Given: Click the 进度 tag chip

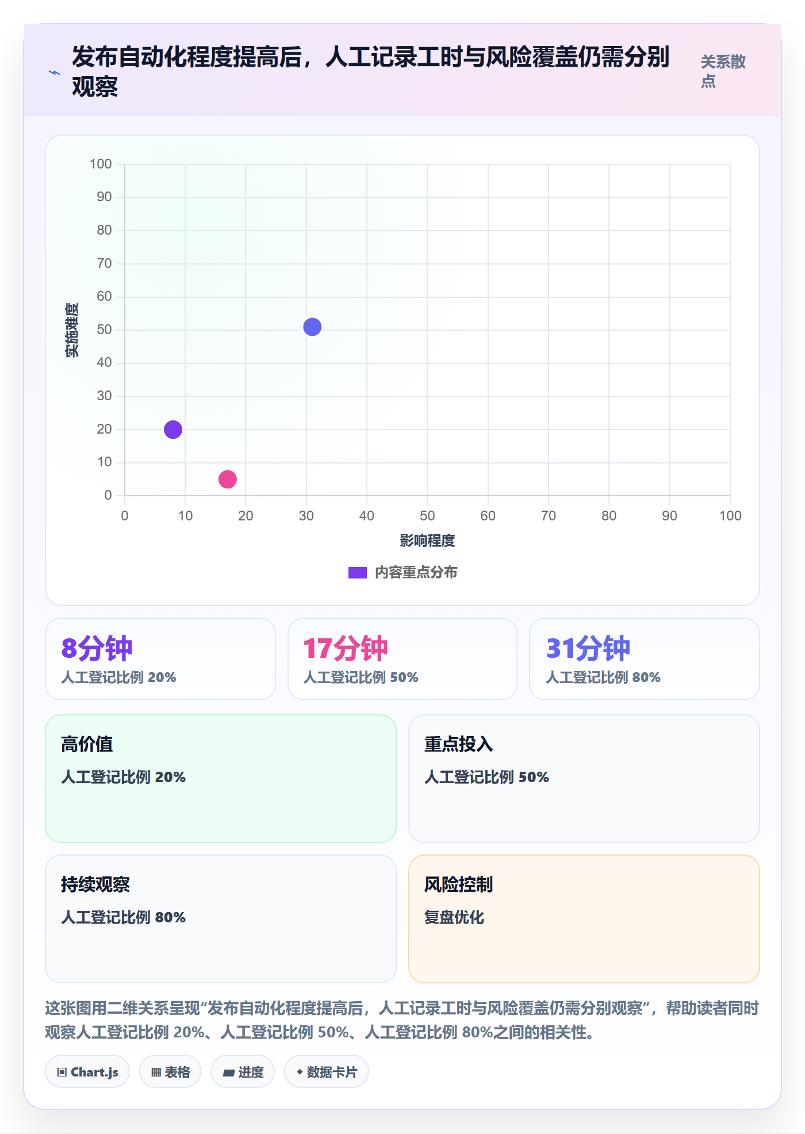Looking at the screenshot, I should pyautogui.click(x=243, y=1072).
